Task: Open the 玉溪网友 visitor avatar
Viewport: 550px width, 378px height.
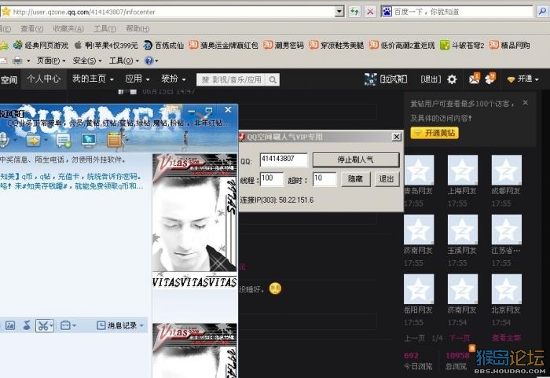Action: [x=462, y=229]
